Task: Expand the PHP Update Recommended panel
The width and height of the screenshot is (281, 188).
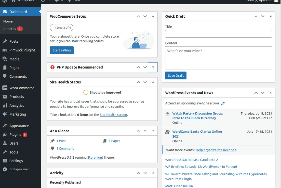Action: click(x=153, y=67)
